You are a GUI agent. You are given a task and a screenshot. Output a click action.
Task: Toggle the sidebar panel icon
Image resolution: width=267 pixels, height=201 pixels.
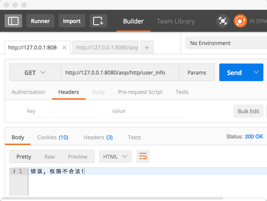coord(13,21)
